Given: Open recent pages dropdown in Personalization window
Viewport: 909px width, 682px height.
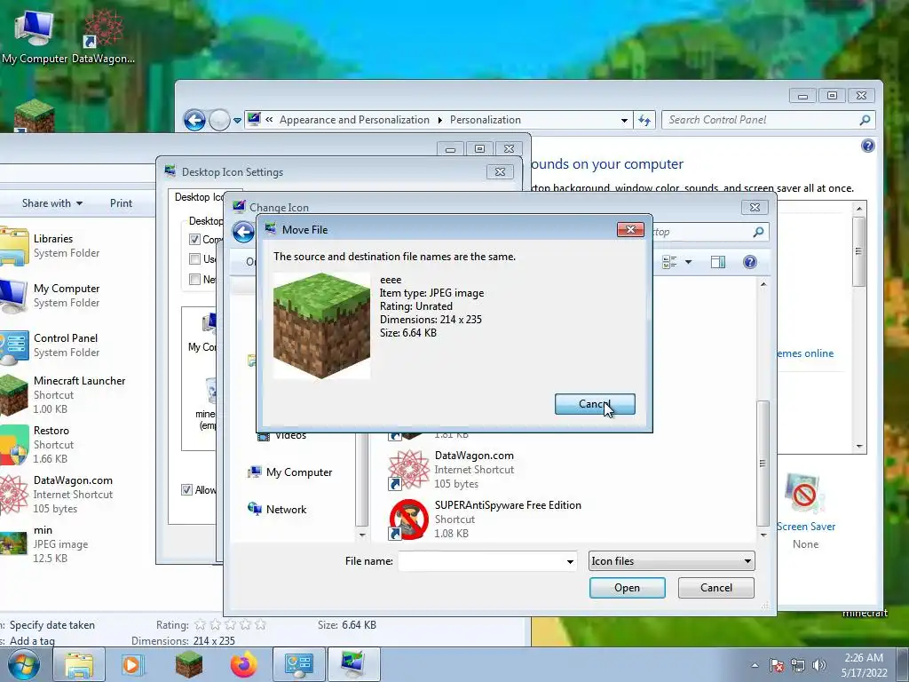Looking at the screenshot, I should [x=237, y=121].
